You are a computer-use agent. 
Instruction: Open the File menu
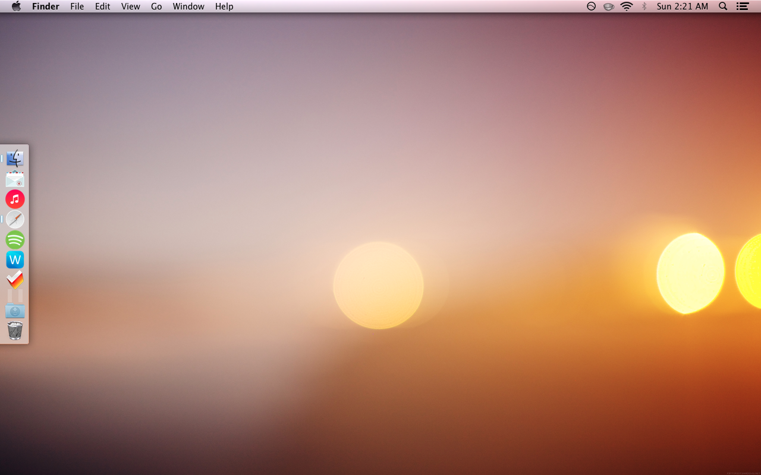point(77,7)
